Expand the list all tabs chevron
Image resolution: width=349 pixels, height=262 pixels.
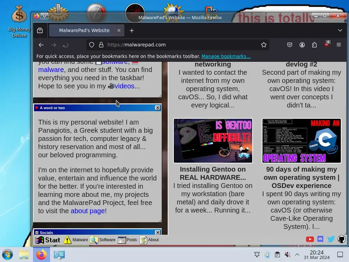point(340,30)
